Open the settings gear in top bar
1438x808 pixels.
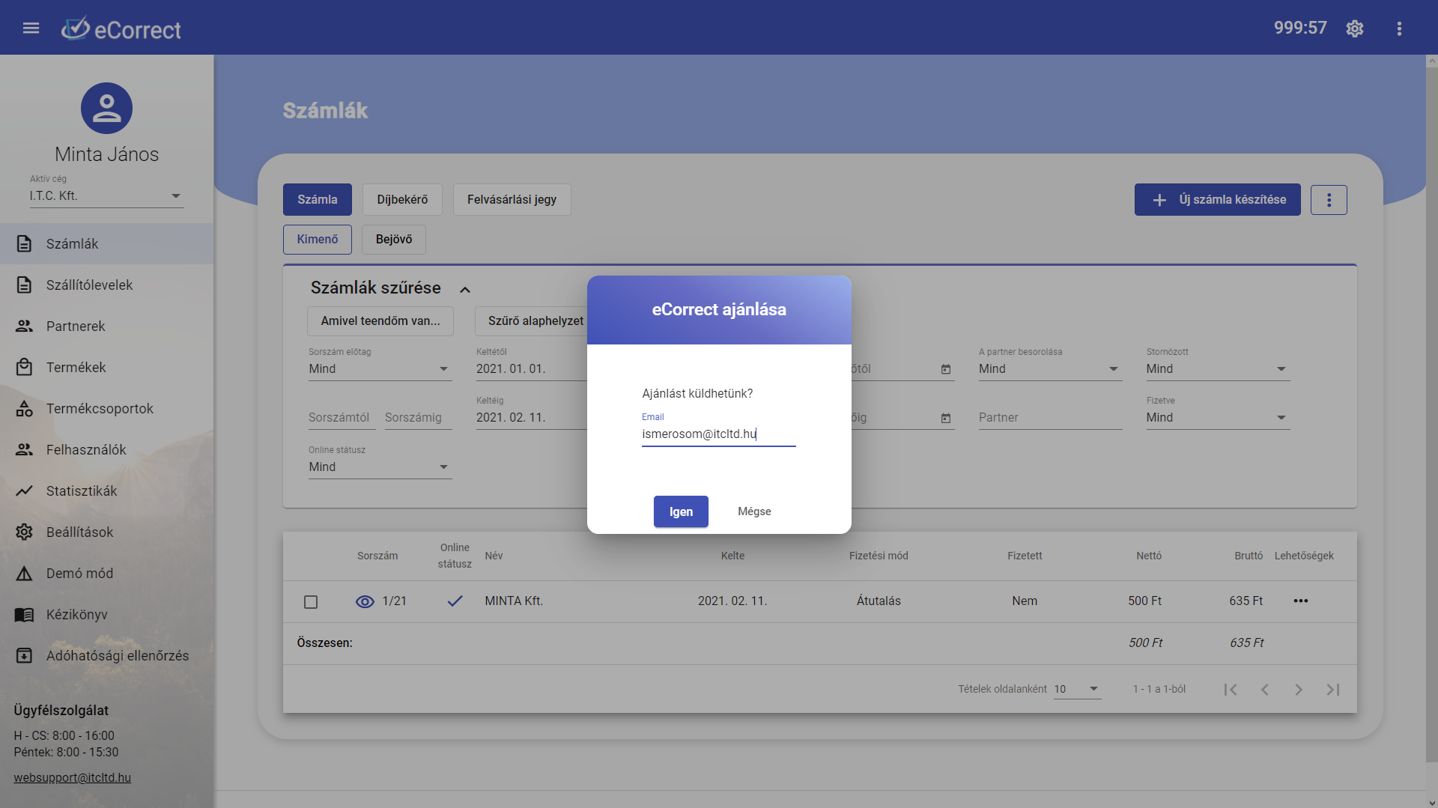tap(1354, 28)
